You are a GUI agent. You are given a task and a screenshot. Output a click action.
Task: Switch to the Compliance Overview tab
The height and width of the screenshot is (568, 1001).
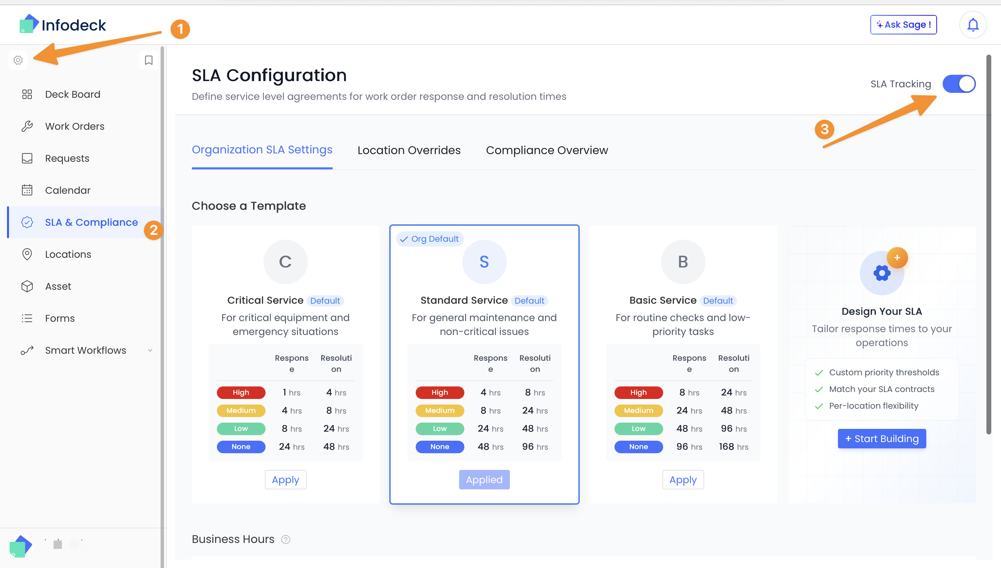pyautogui.click(x=547, y=150)
